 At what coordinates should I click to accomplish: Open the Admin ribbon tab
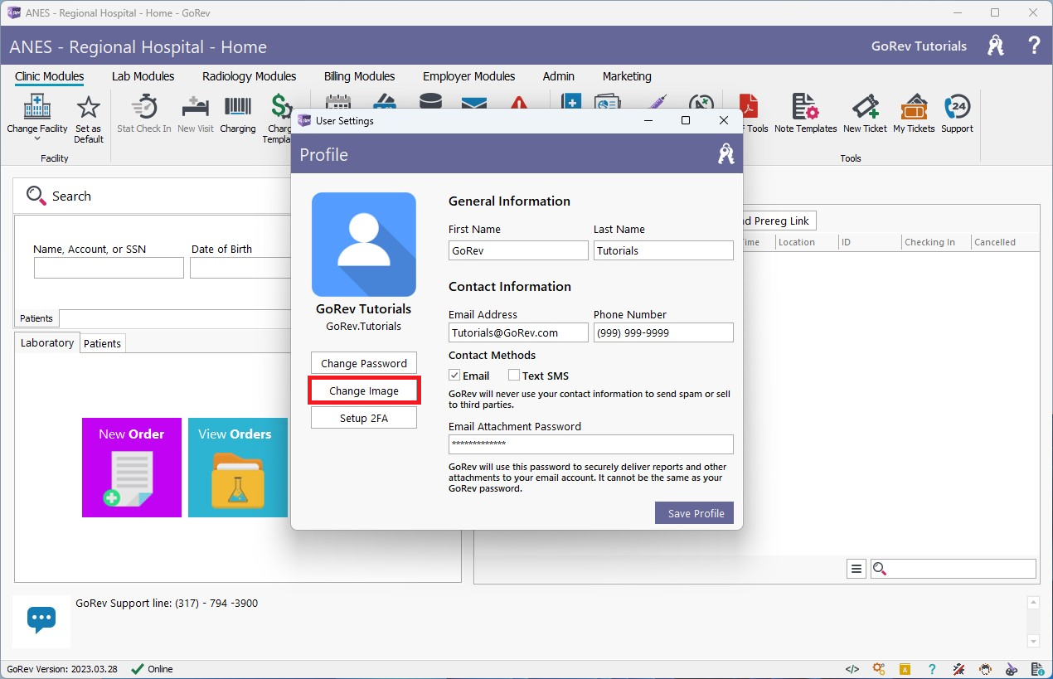coord(559,76)
